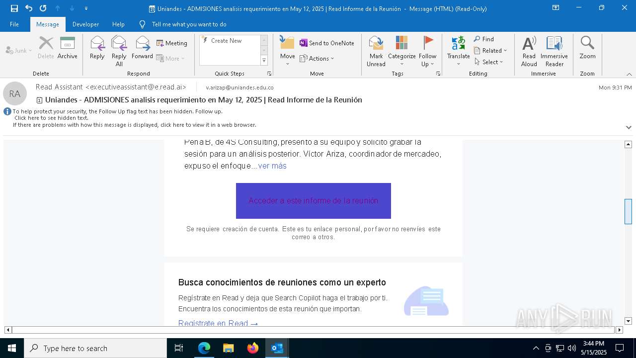The height and width of the screenshot is (358, 636).
Task: Click the Redo icon in title bar
Action: [43, 8]
